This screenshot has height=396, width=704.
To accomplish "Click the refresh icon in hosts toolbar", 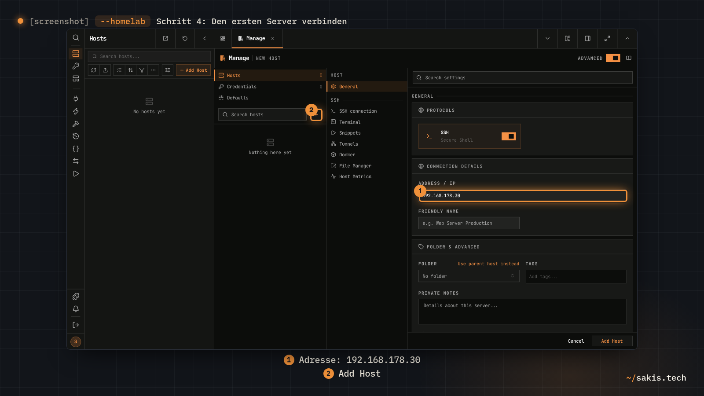I will [94, 70].
